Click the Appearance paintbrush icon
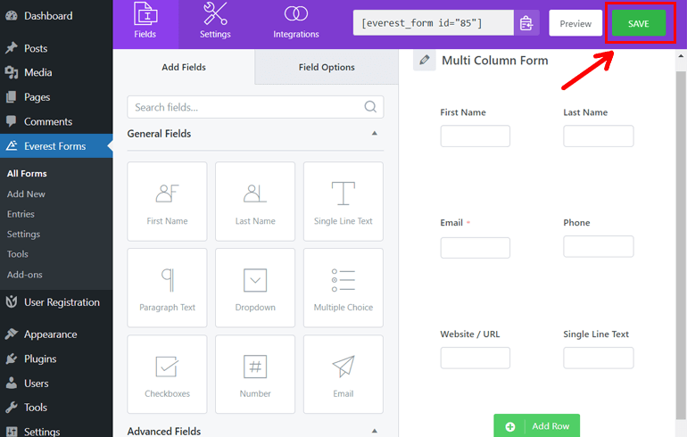The height and width of the screenshot is (437, 687). click(12, 334)
